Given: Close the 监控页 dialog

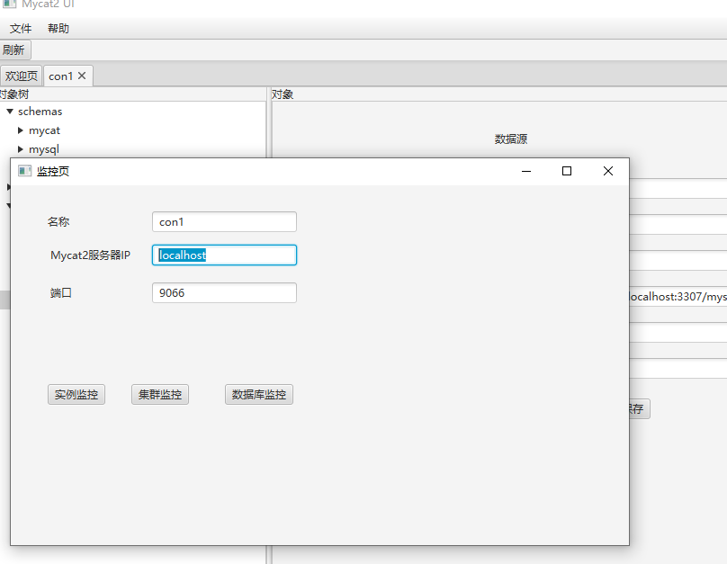Looking at the screenshot, I should tap(608, 171).
